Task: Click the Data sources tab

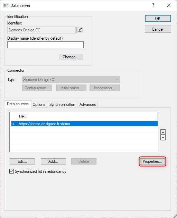Action: click(18, 104)
